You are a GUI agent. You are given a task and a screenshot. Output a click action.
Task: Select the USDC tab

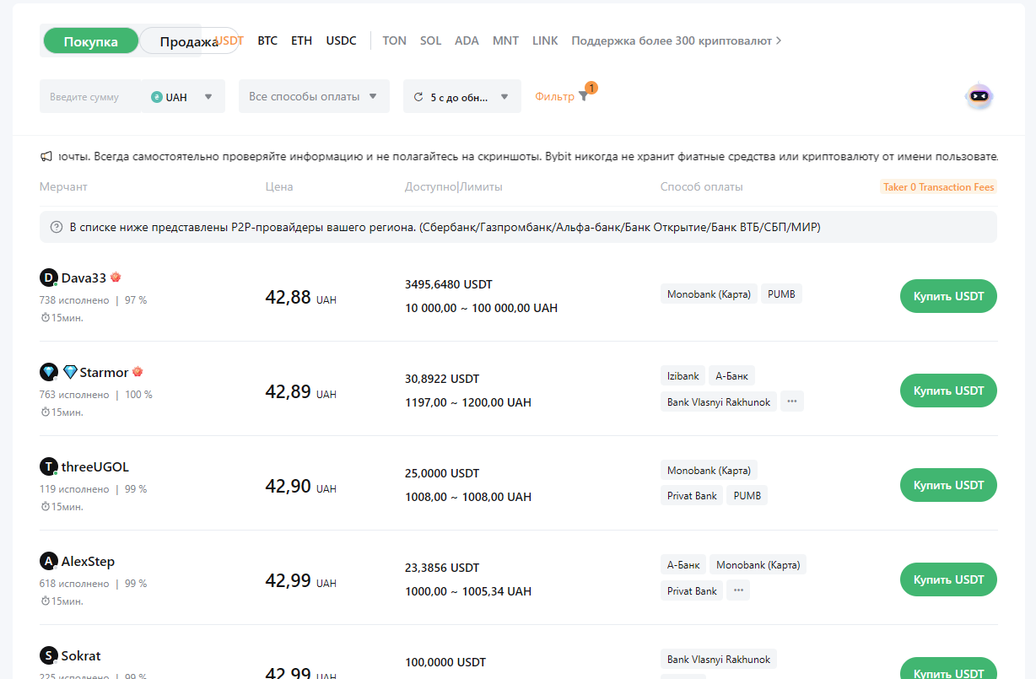(x=341, y=40)
